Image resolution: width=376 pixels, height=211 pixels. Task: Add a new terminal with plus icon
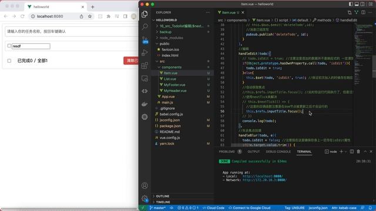pyautogui.click(x=341, y=151)
